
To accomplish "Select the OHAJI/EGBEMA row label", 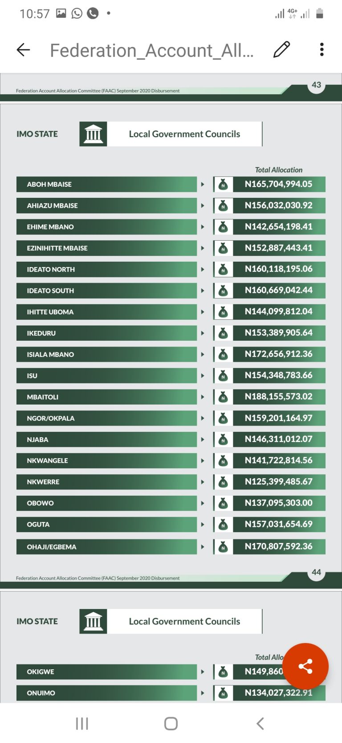I will click(106, 547).
